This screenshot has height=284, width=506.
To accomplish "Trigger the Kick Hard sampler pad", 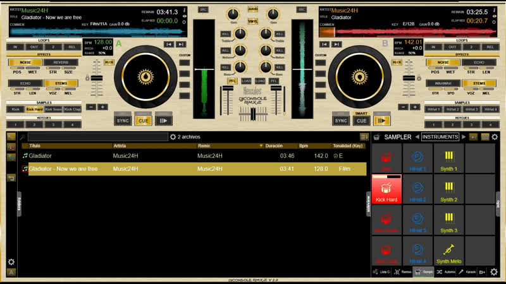I will [386, 189].
